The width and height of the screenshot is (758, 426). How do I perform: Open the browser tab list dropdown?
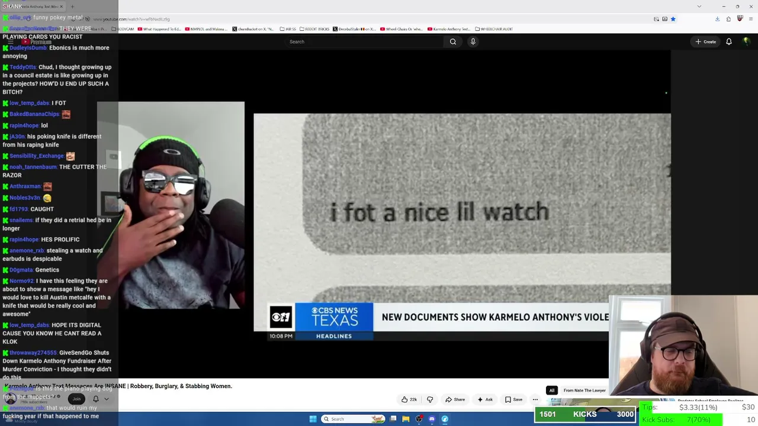click(699, 7)
